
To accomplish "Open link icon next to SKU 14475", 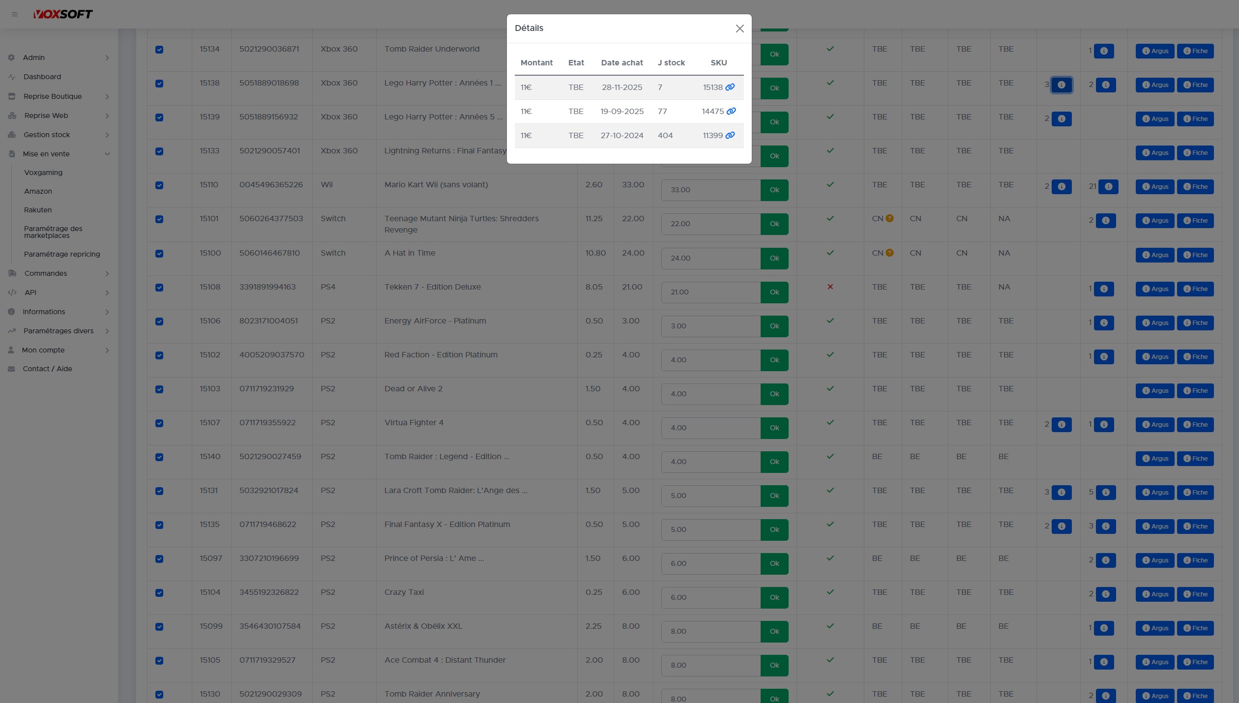I will point(731,111).
